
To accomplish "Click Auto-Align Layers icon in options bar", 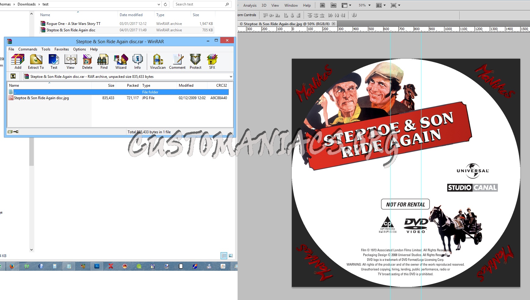I will tap(354, 15).
